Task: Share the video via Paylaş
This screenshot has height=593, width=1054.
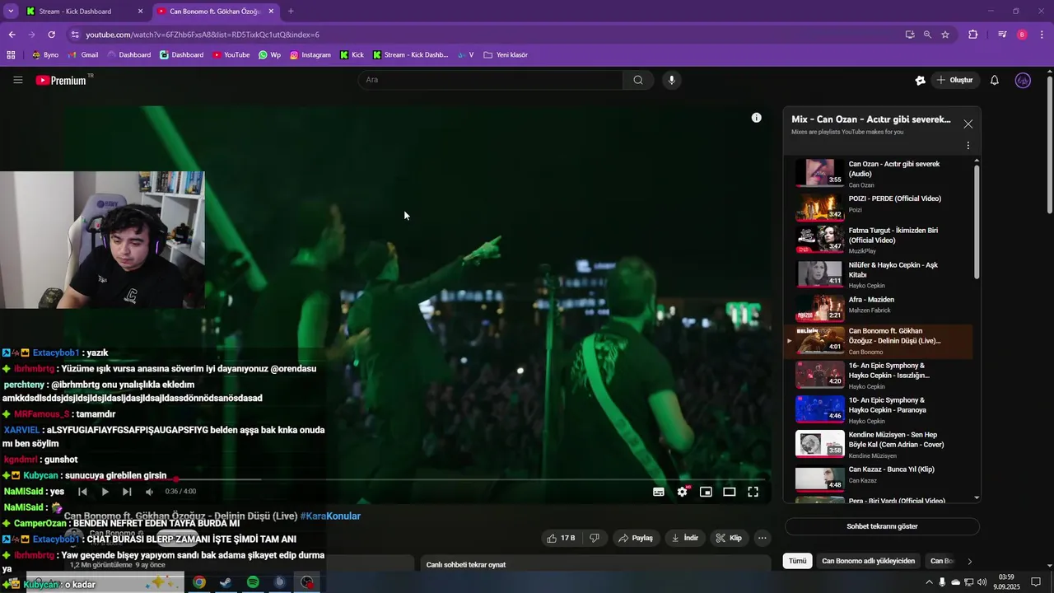Action: point(636,538)
